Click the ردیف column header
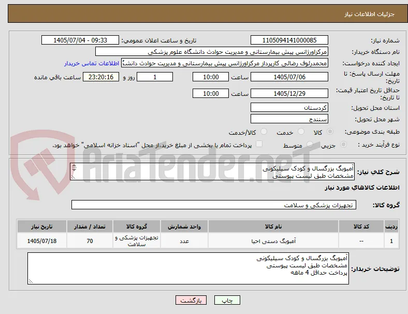Viewport: 408px width, 314px height. coord(391,226)
